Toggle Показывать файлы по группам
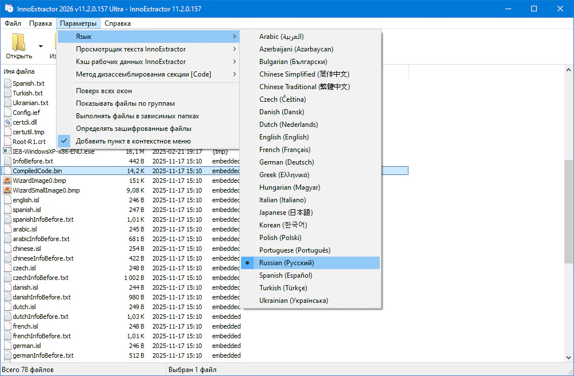 125,103
